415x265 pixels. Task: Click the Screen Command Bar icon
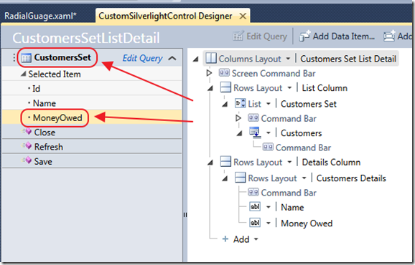(224, 73)
